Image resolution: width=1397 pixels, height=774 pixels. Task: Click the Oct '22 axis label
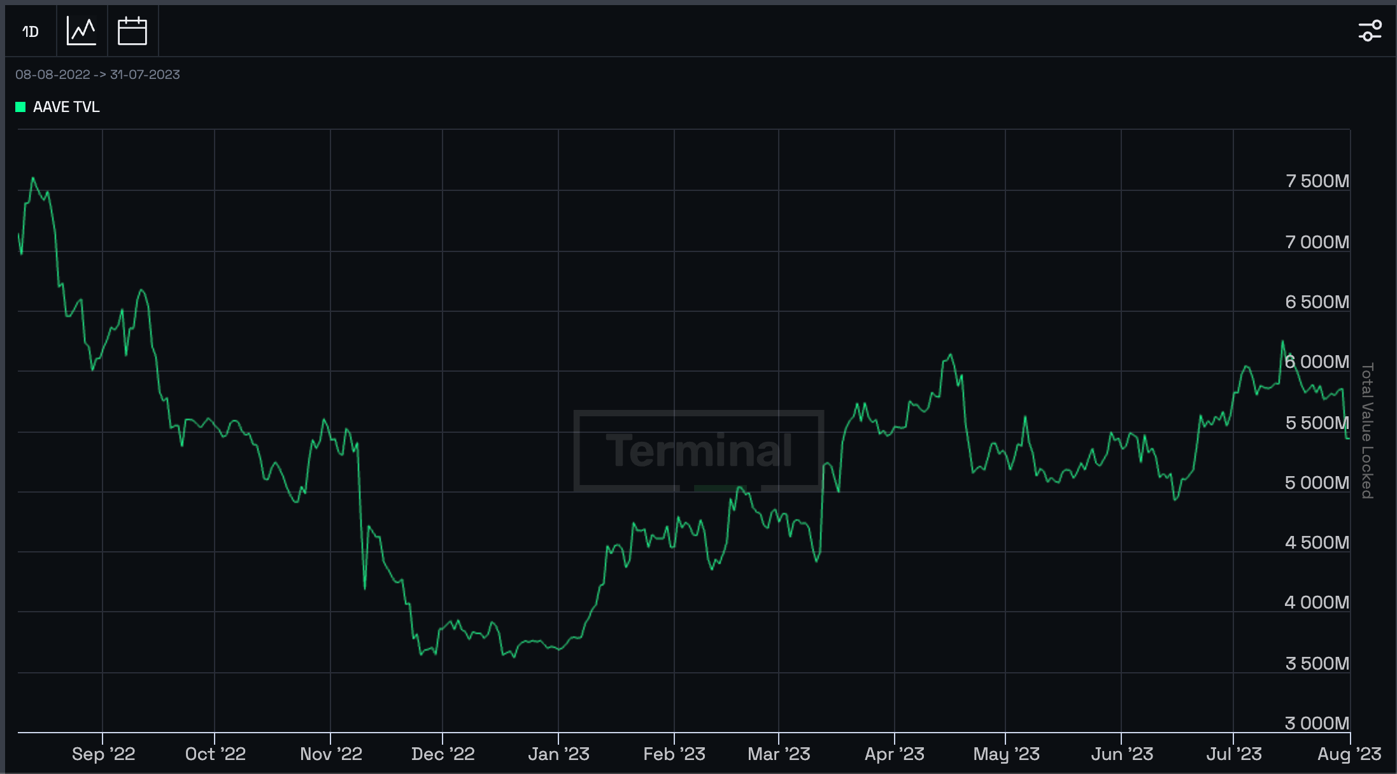click(x=215, y=754)
